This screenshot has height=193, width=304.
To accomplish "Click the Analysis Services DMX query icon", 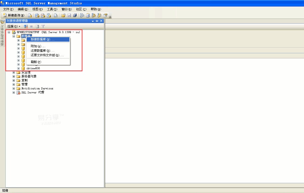I will (x=43, y=15).
